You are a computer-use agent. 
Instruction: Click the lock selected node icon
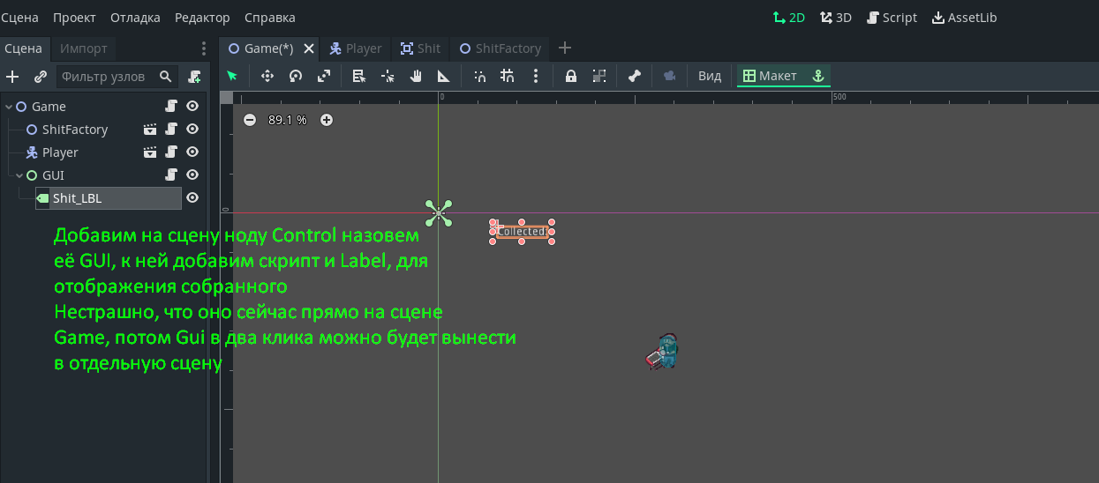(x=571, y=76)
